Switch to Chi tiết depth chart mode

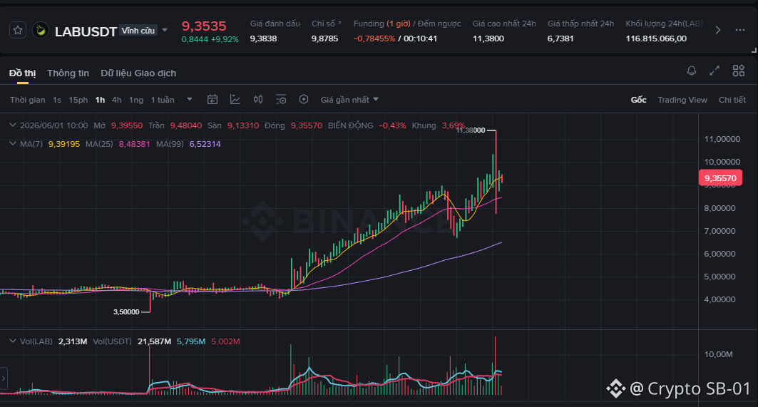(732, 100)
